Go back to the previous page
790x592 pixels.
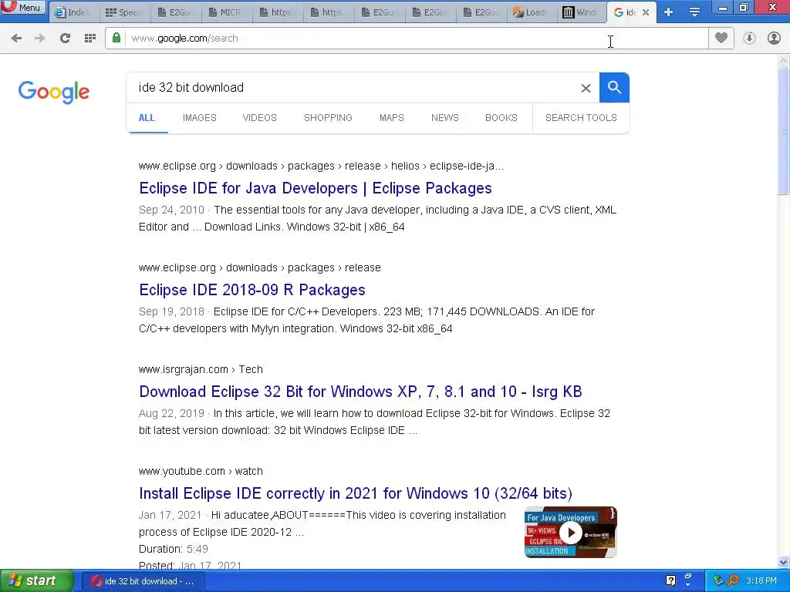(16, 39)
